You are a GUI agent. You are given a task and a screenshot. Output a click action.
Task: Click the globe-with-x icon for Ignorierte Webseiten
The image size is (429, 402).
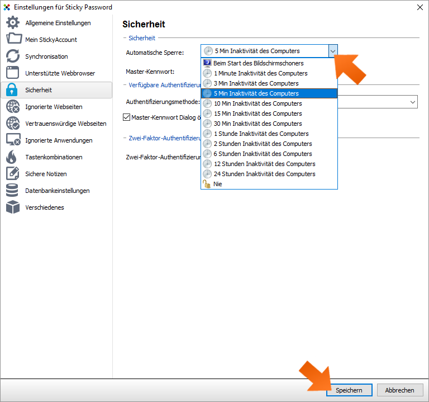pos(13,107)
